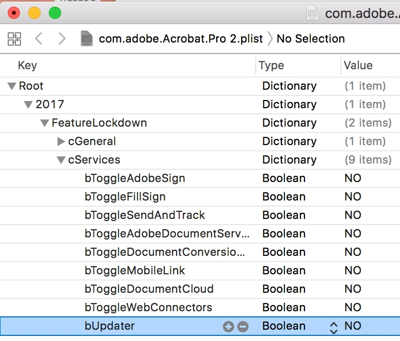
Task: Select the bToggleAdobeSign key
Action: click(x=135, y=178)
